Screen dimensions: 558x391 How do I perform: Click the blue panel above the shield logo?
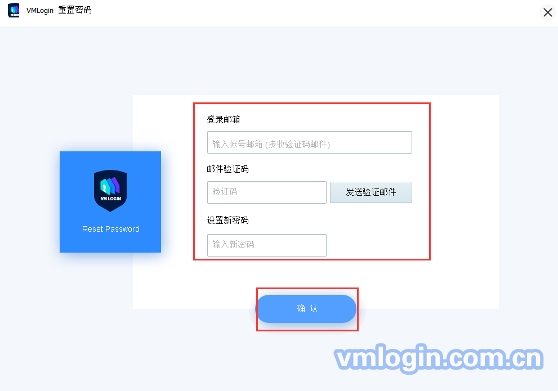tap(110, 160)
